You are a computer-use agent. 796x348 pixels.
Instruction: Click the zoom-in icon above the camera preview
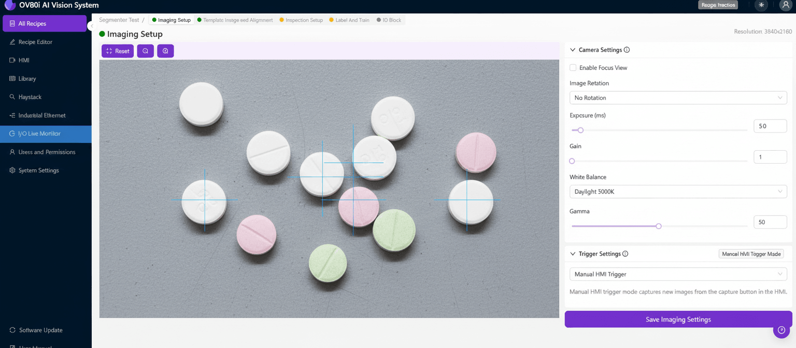point(145,51)
